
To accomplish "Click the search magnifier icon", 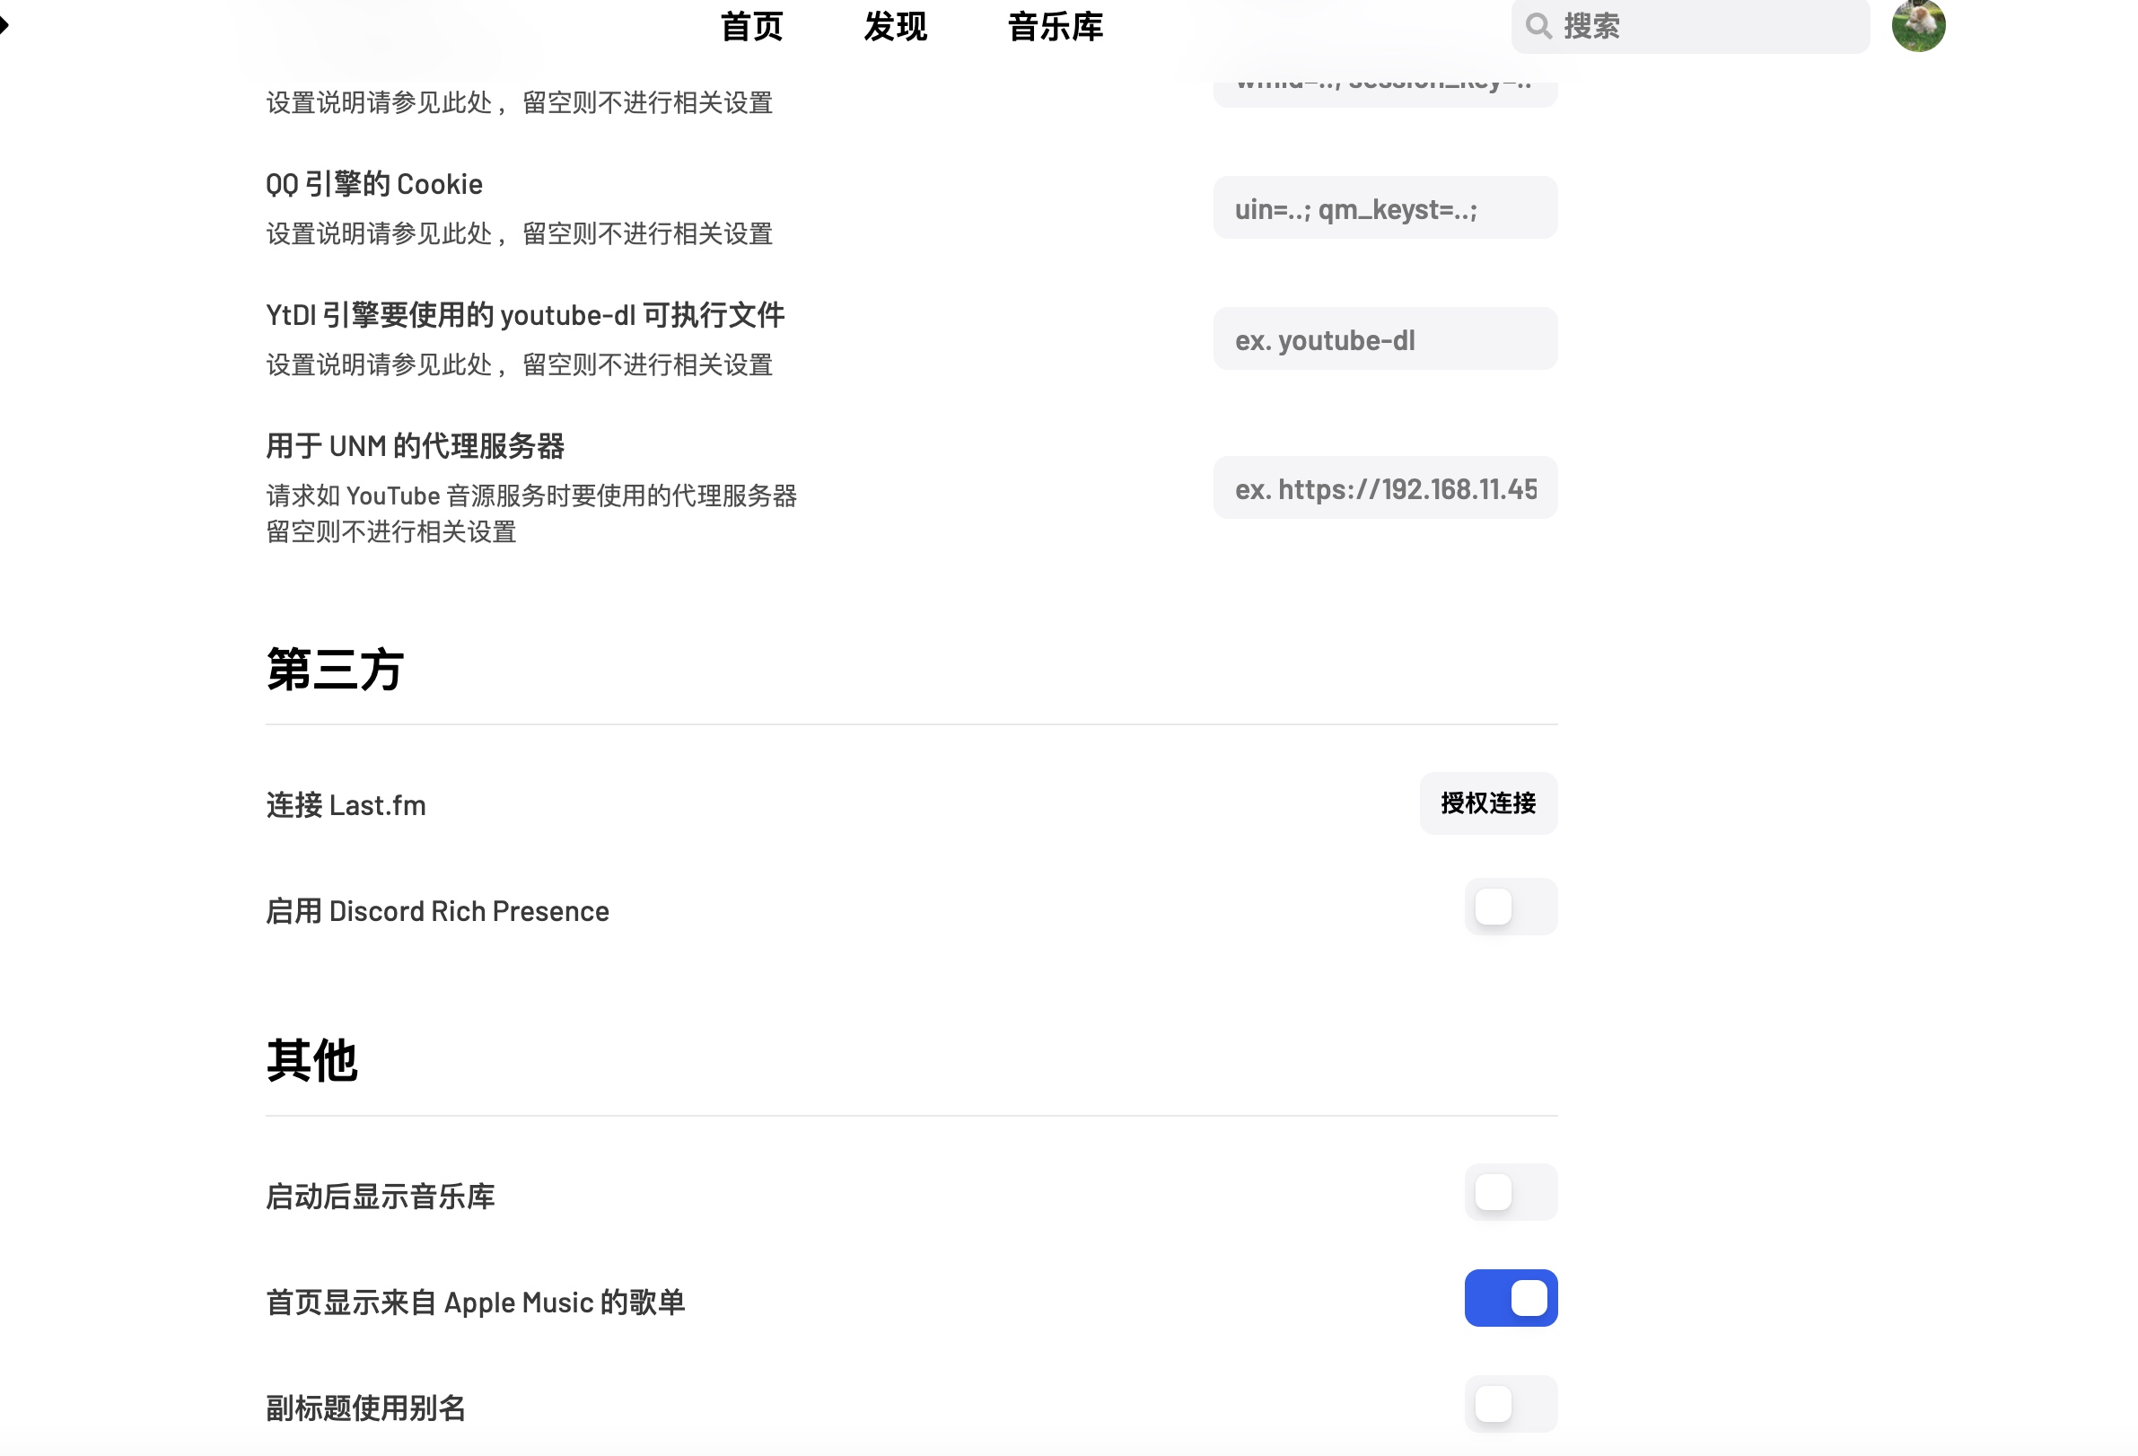I will [x=1538, y=26].
